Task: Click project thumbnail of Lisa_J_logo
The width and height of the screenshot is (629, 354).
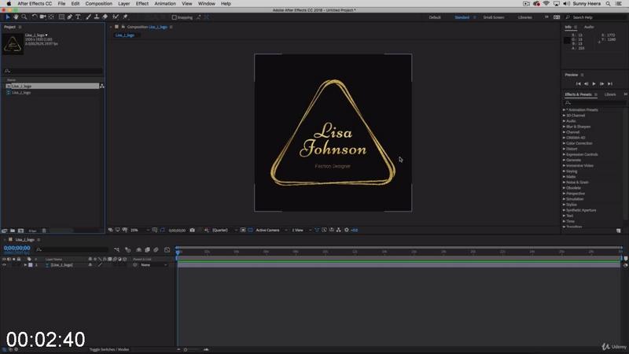Action: tap(13, 44)
